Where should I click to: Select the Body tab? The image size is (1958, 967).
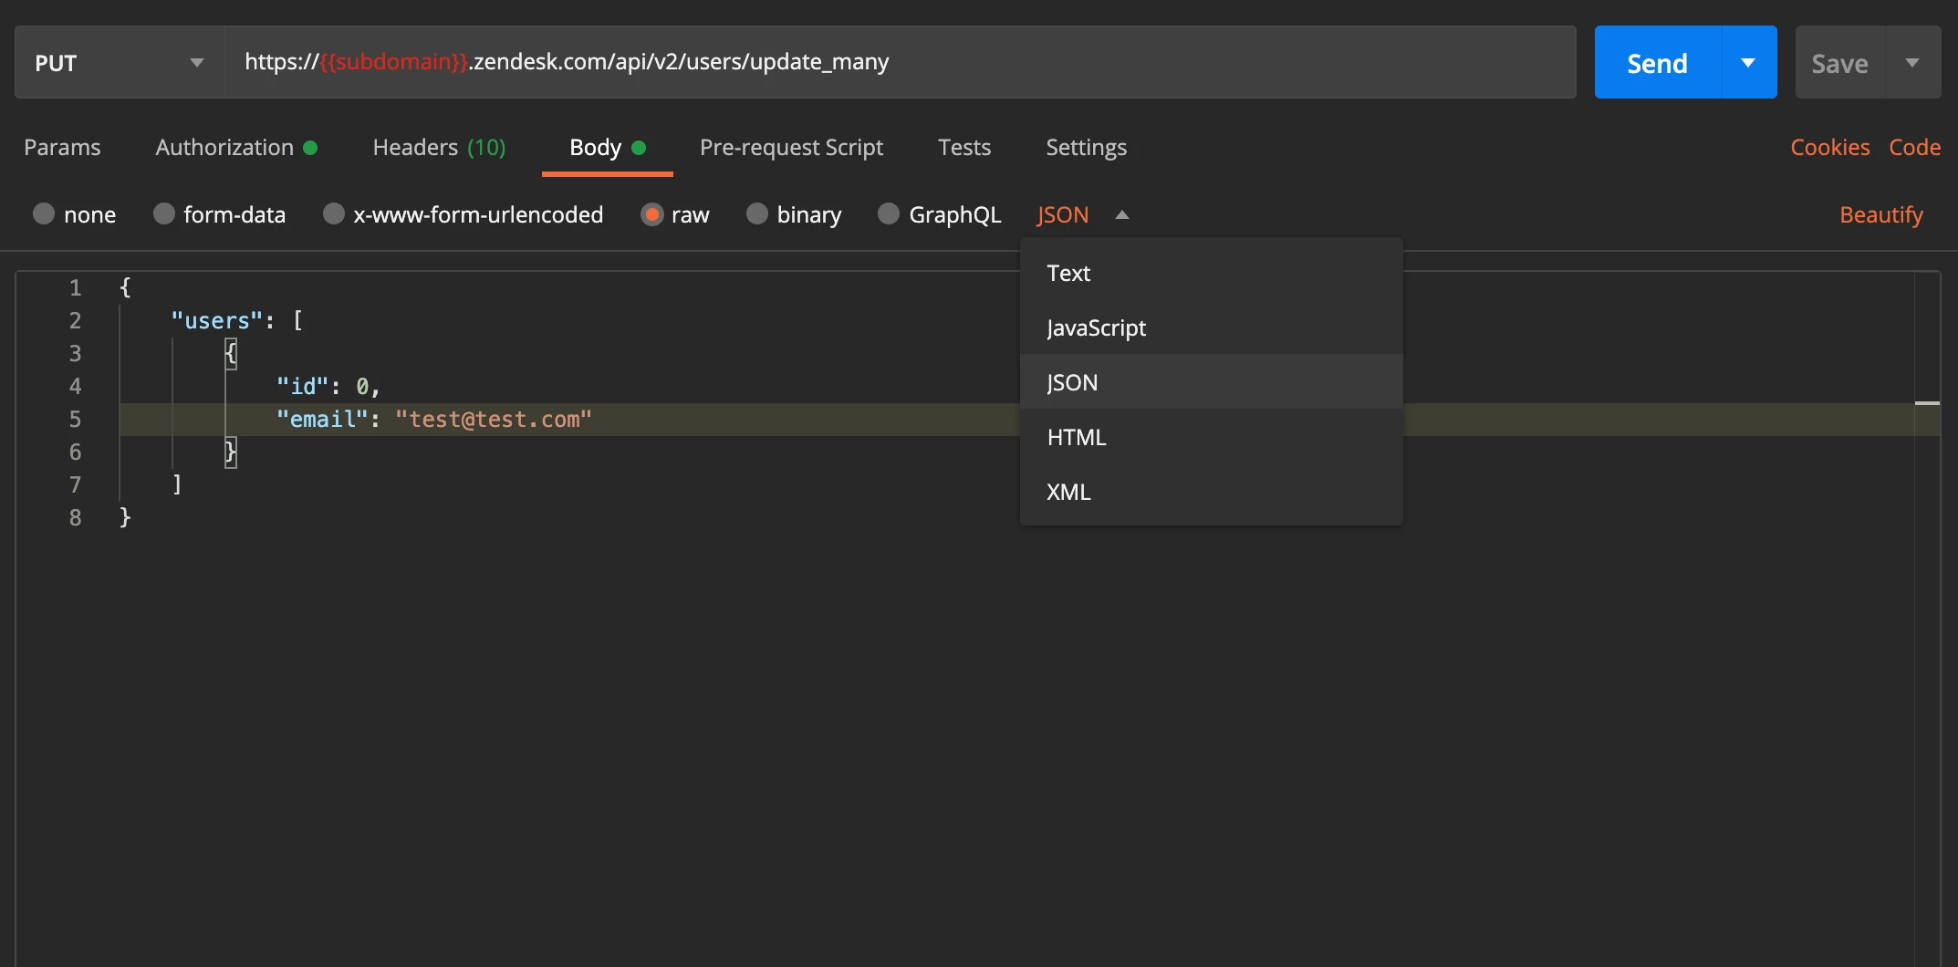point(608,147)
